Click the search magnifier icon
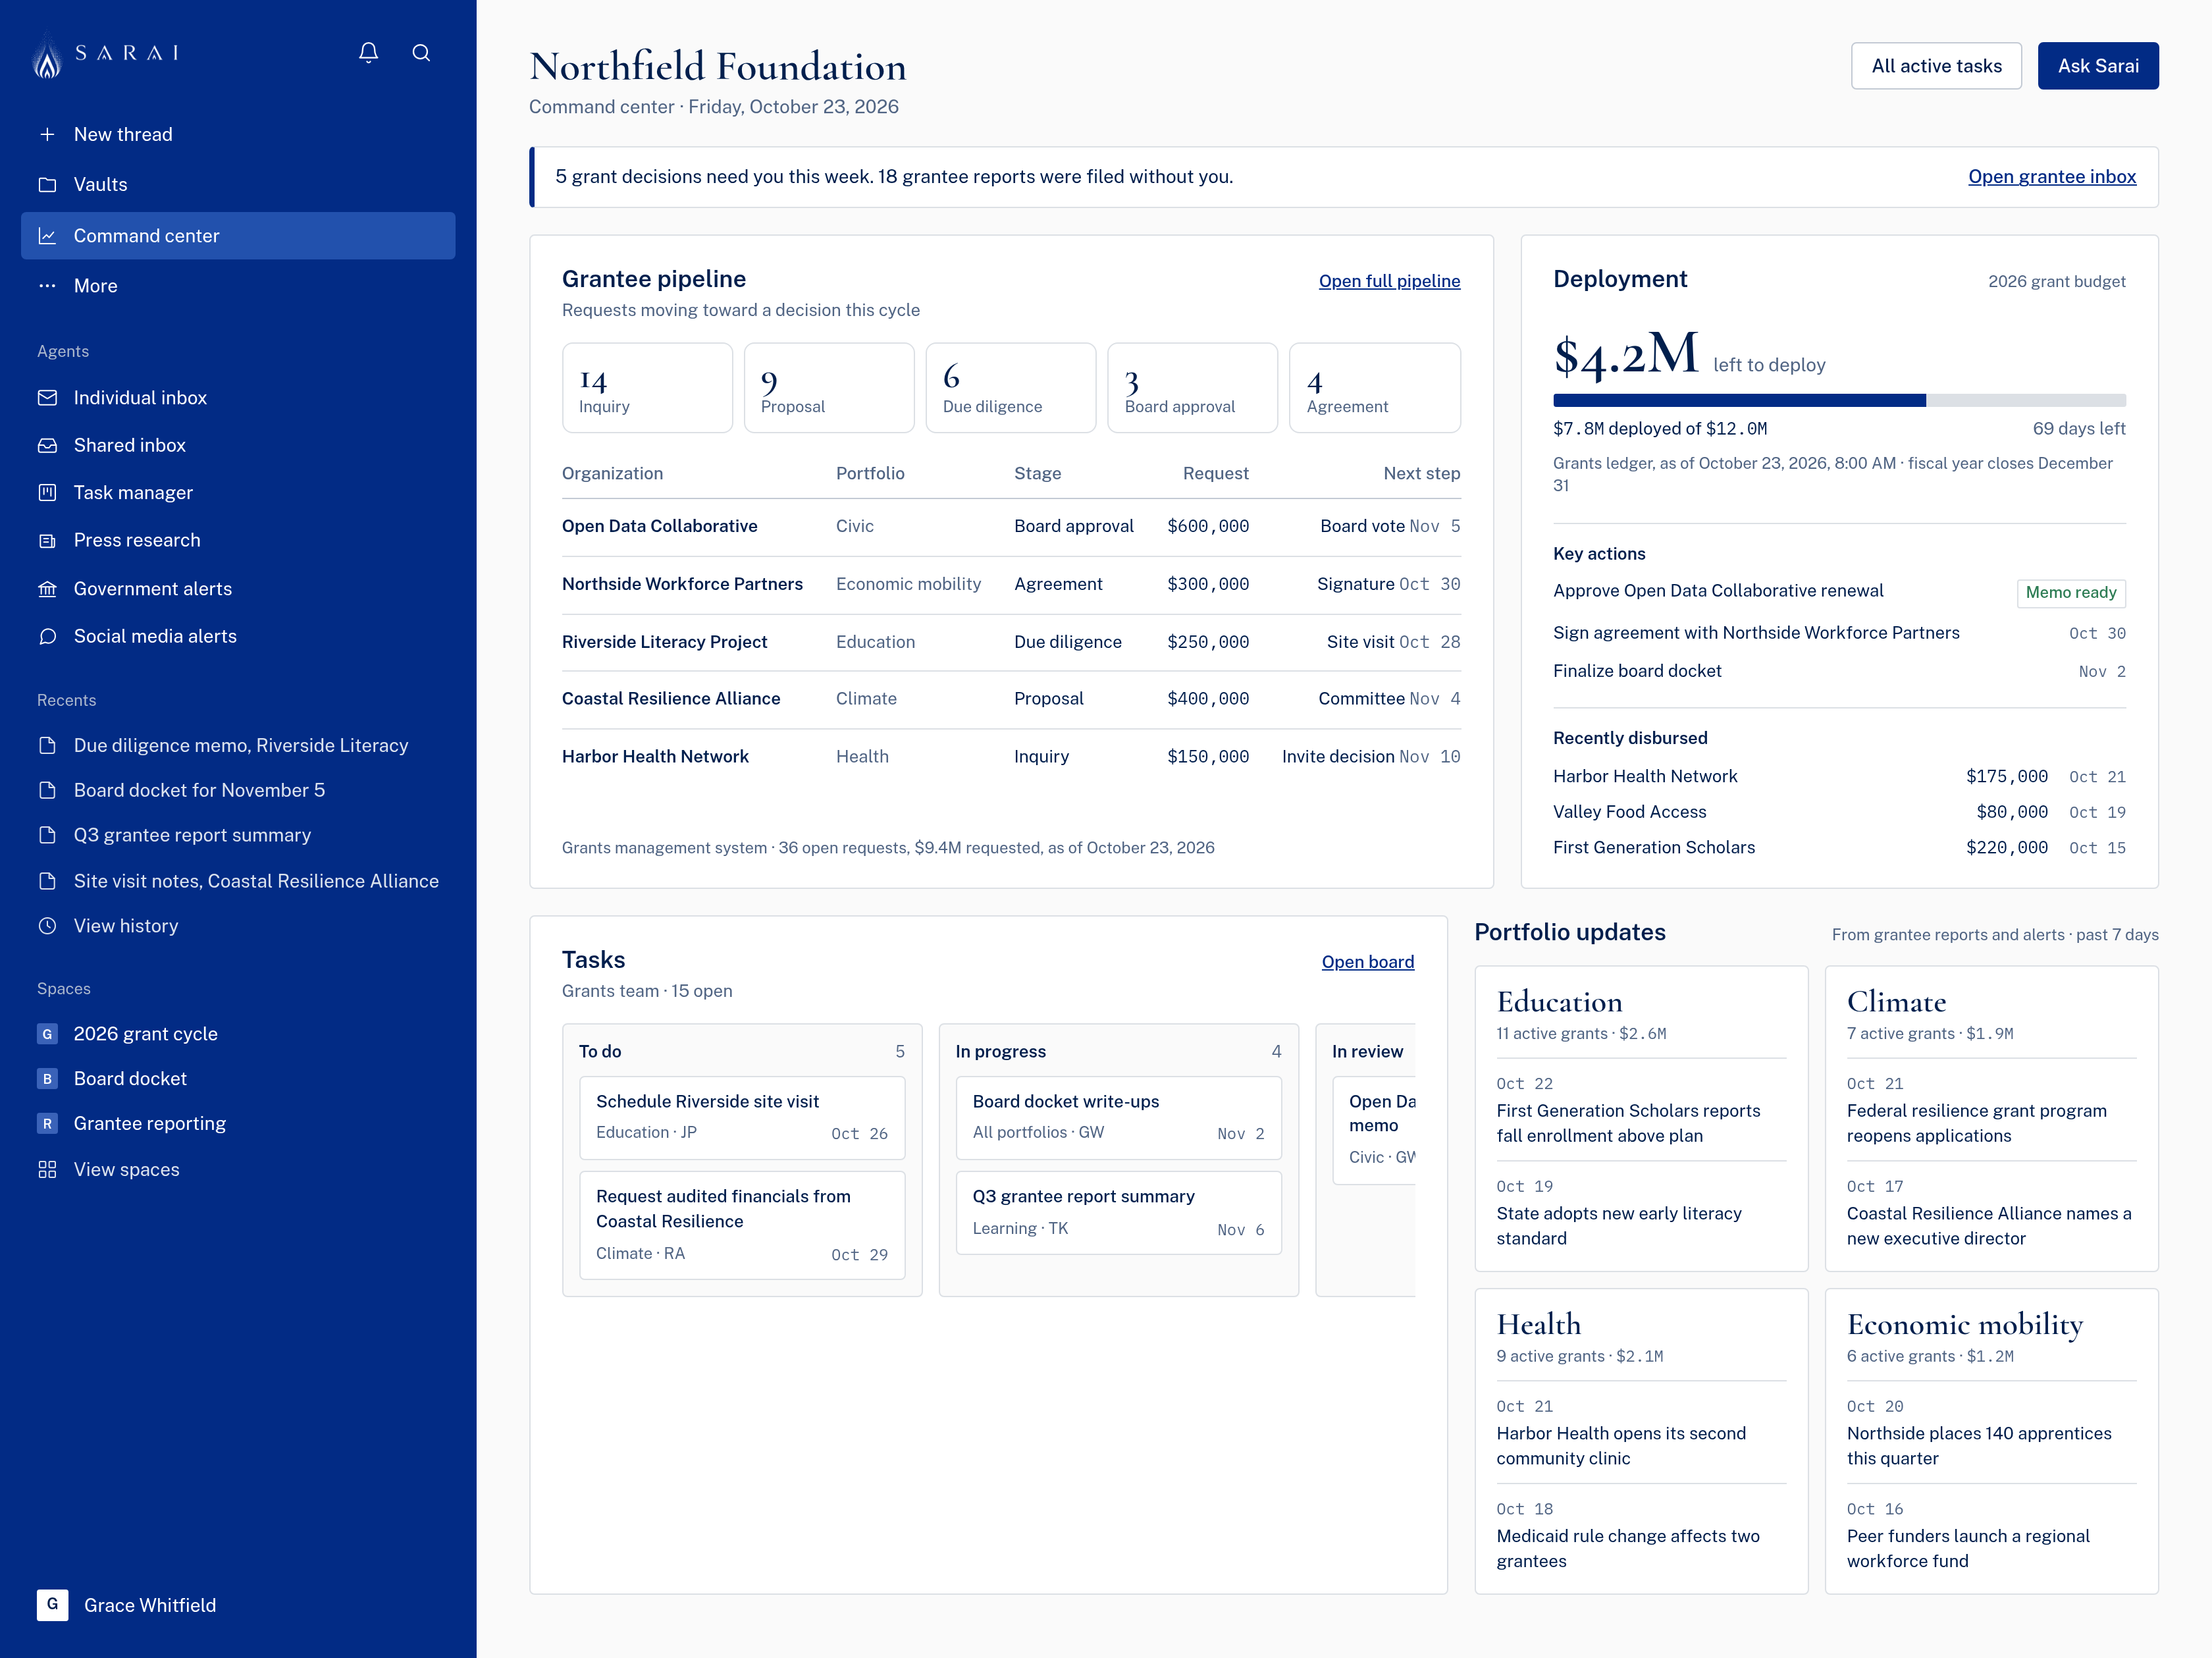Viewport: 2212px width, 1658px height. coord(421,52)
